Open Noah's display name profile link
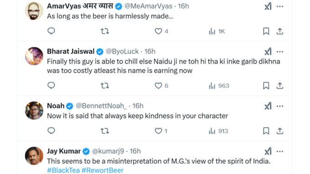This screenshot has height=174, width=310. (x=56, y=106)
